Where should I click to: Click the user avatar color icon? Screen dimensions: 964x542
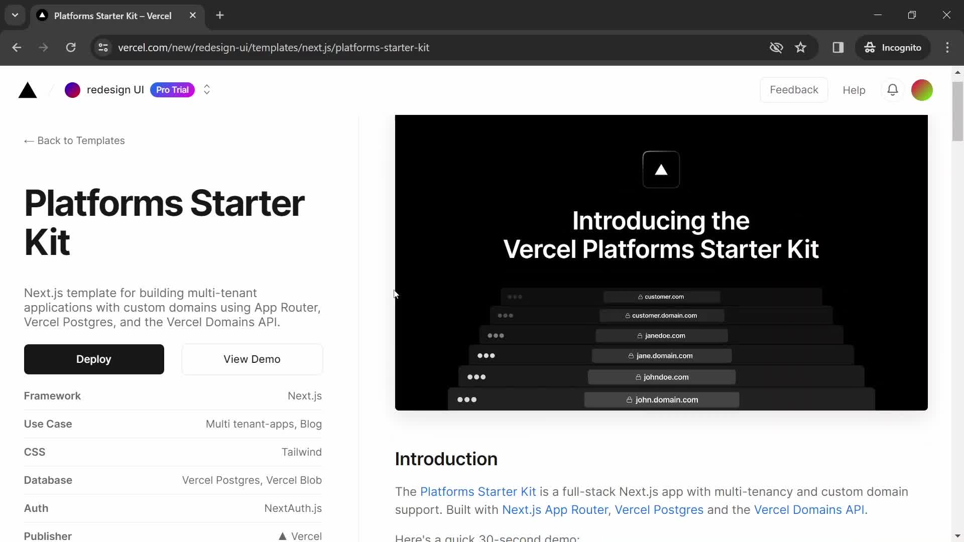pos(923,89)
